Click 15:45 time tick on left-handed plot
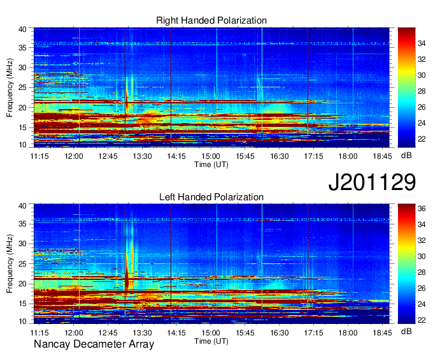 (x=245, y=333)
